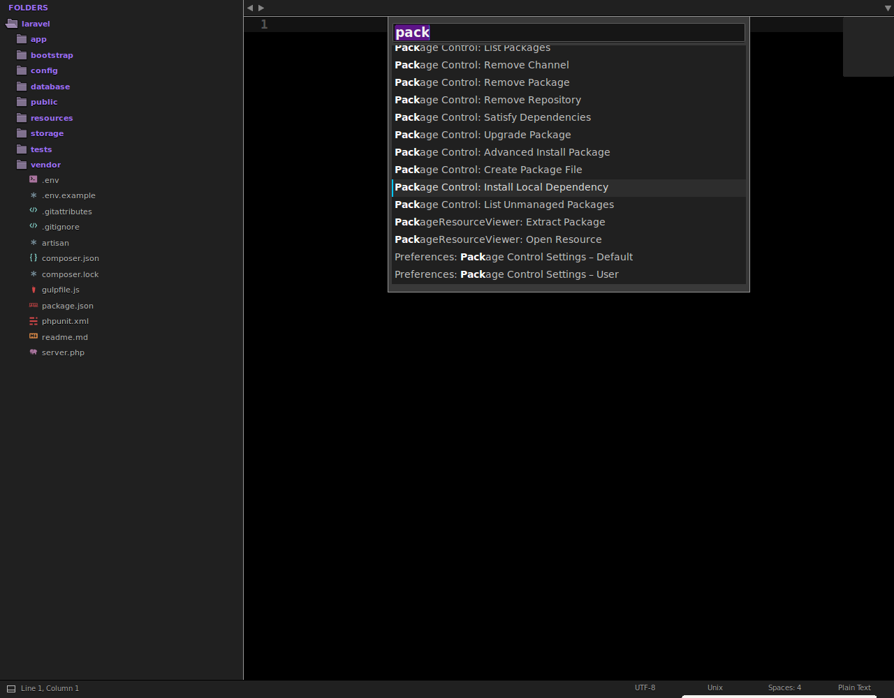Click the .gitattributes code icon

(34, 211)
